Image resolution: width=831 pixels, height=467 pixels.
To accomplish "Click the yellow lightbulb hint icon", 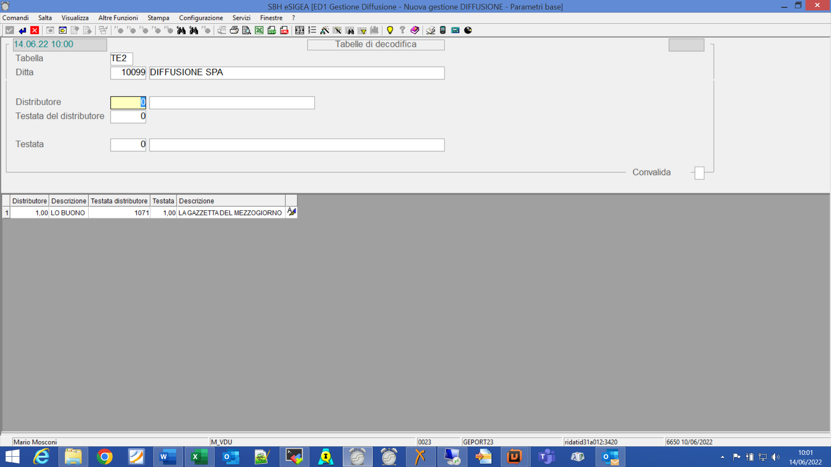I will [390, 30].
